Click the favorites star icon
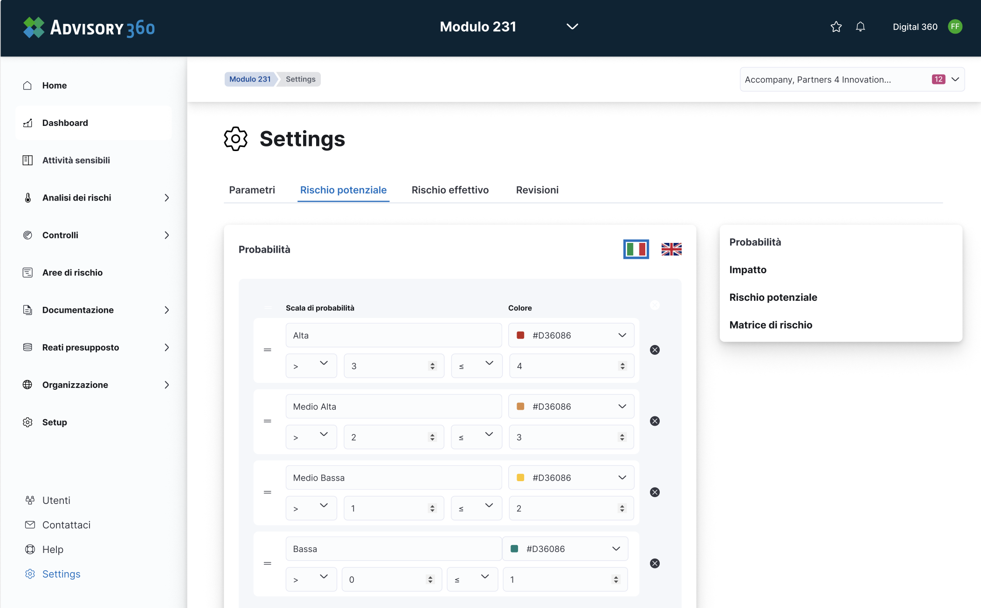 pyautogui.click(x=836, y=27)
